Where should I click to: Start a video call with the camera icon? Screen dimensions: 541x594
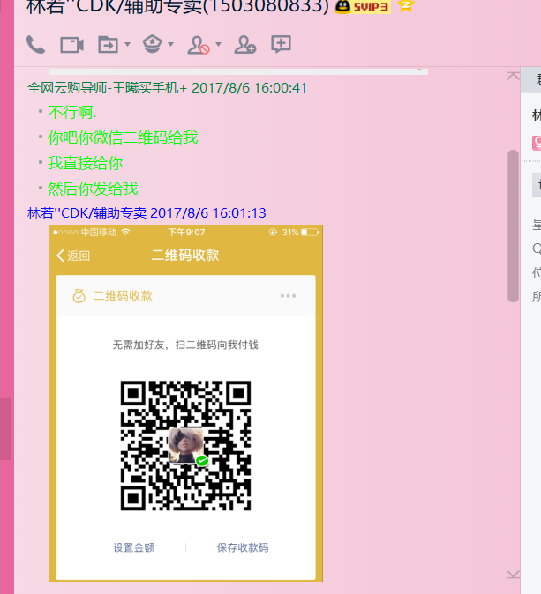72,45
